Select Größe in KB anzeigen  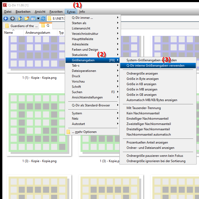click(x=158, y=84)
